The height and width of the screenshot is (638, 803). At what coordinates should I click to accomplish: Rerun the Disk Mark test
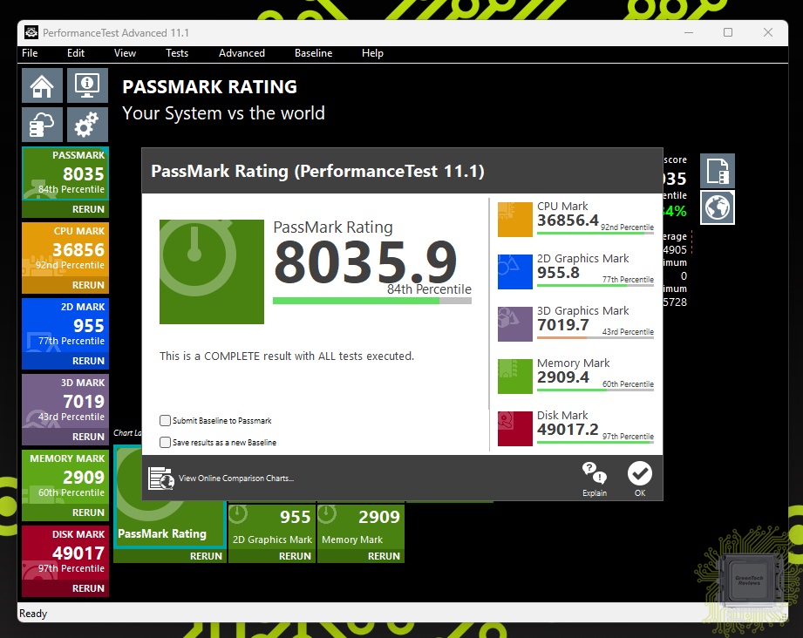click(x=88, y=588)
